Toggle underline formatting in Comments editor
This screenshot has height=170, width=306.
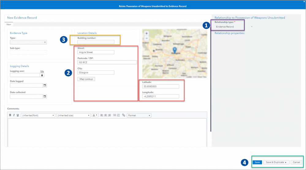pyautogui.click(x=18, y=115)
